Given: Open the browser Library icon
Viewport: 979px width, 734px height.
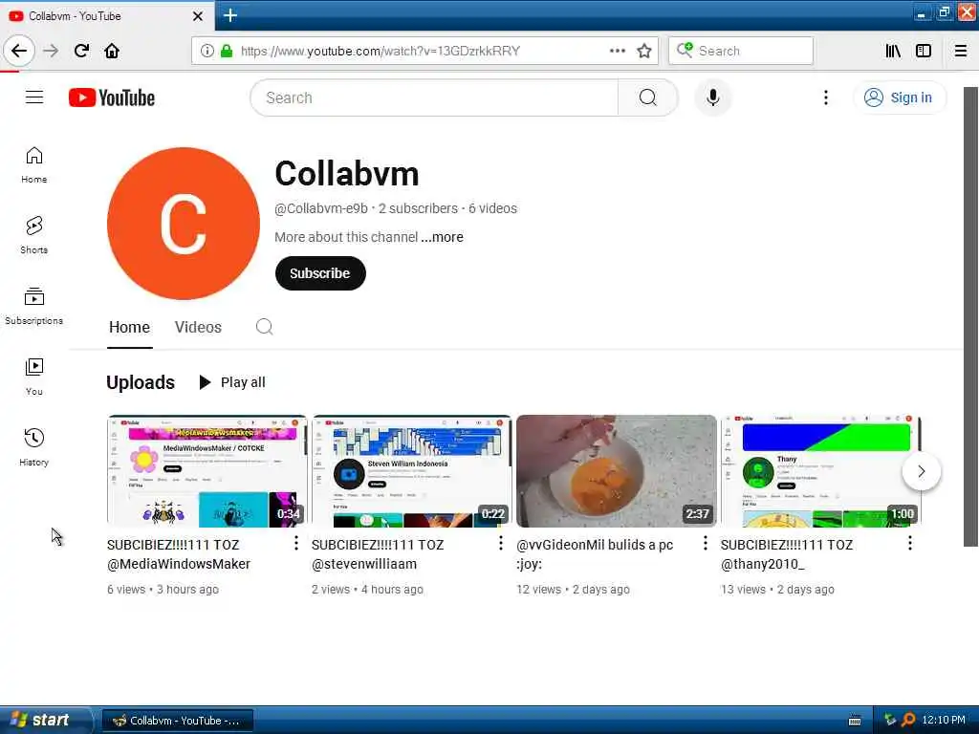Looking at the screenshot, I should (x=893, y=51).
